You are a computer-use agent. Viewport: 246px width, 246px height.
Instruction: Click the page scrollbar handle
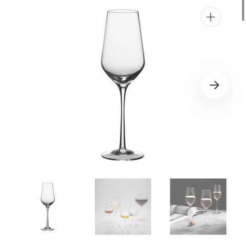243,10
